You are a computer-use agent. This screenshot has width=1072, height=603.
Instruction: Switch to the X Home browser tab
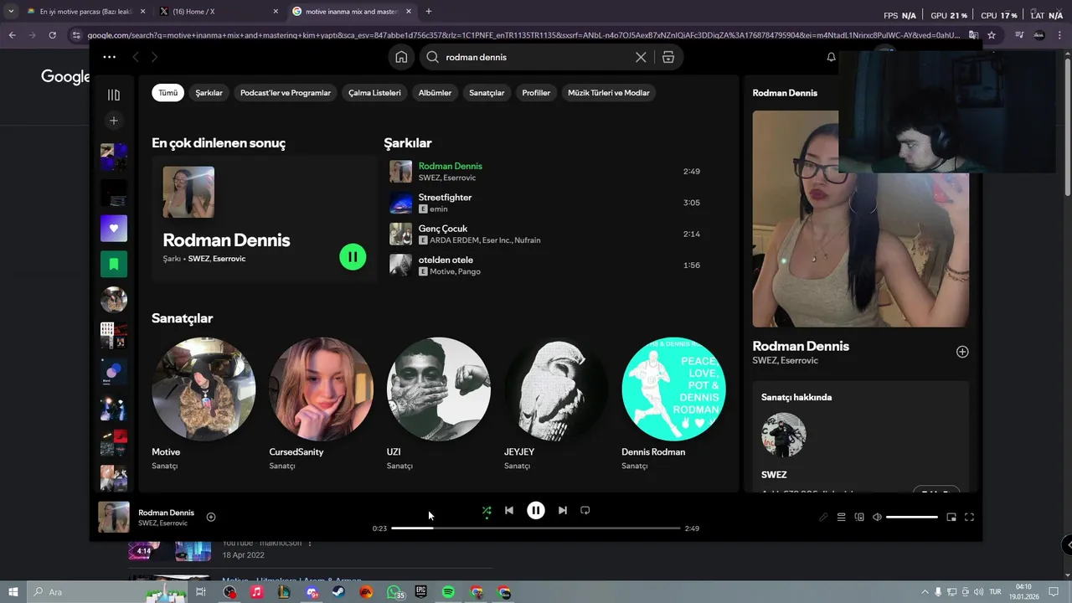pyautogui.click(x=218, y=12)
